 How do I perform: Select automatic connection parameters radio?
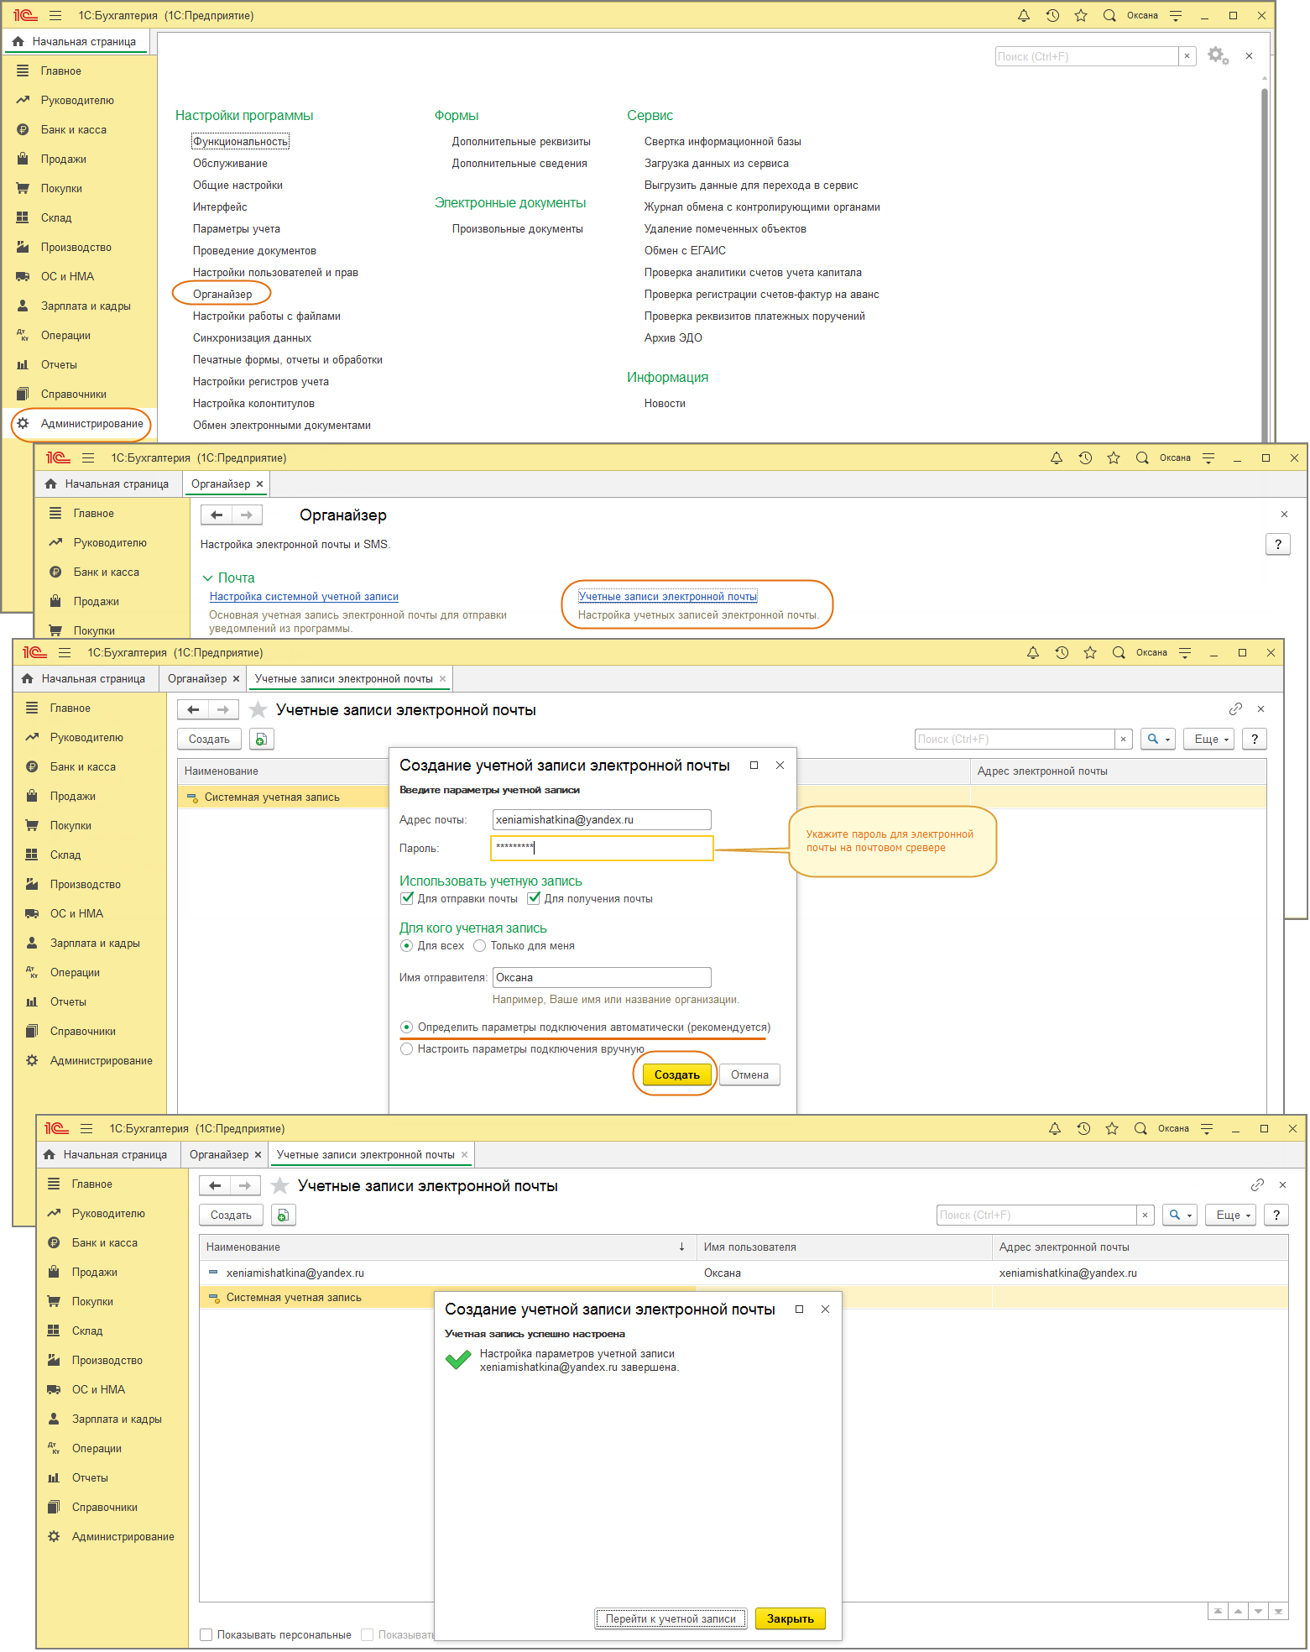(407, 1027)
